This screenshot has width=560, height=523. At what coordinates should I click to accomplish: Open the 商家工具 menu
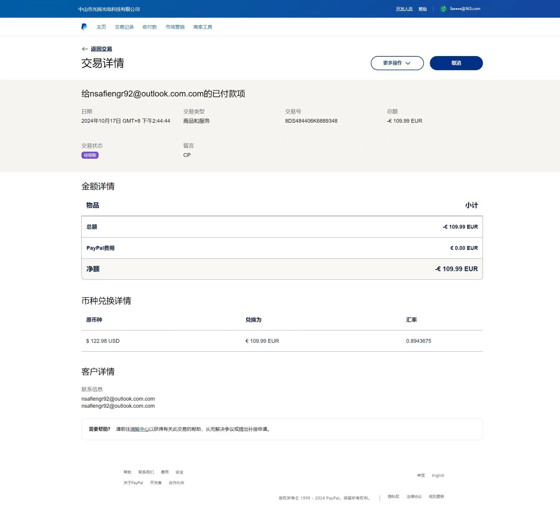pos(203,27)
